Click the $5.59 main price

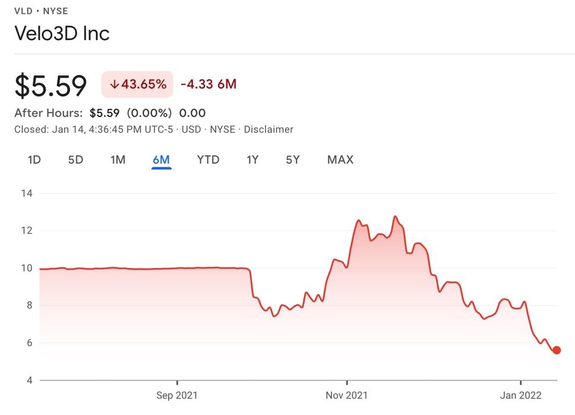pos(51,85)
